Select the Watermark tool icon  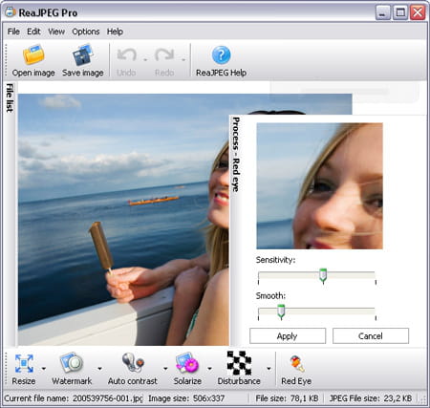[72, 363]
